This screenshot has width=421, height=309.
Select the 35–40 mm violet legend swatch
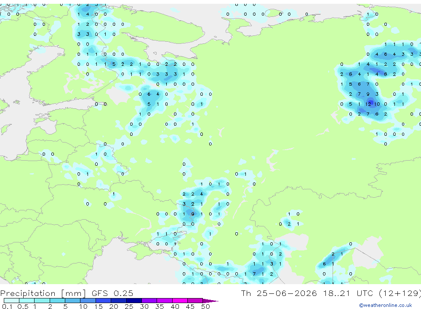click(165, 301)
